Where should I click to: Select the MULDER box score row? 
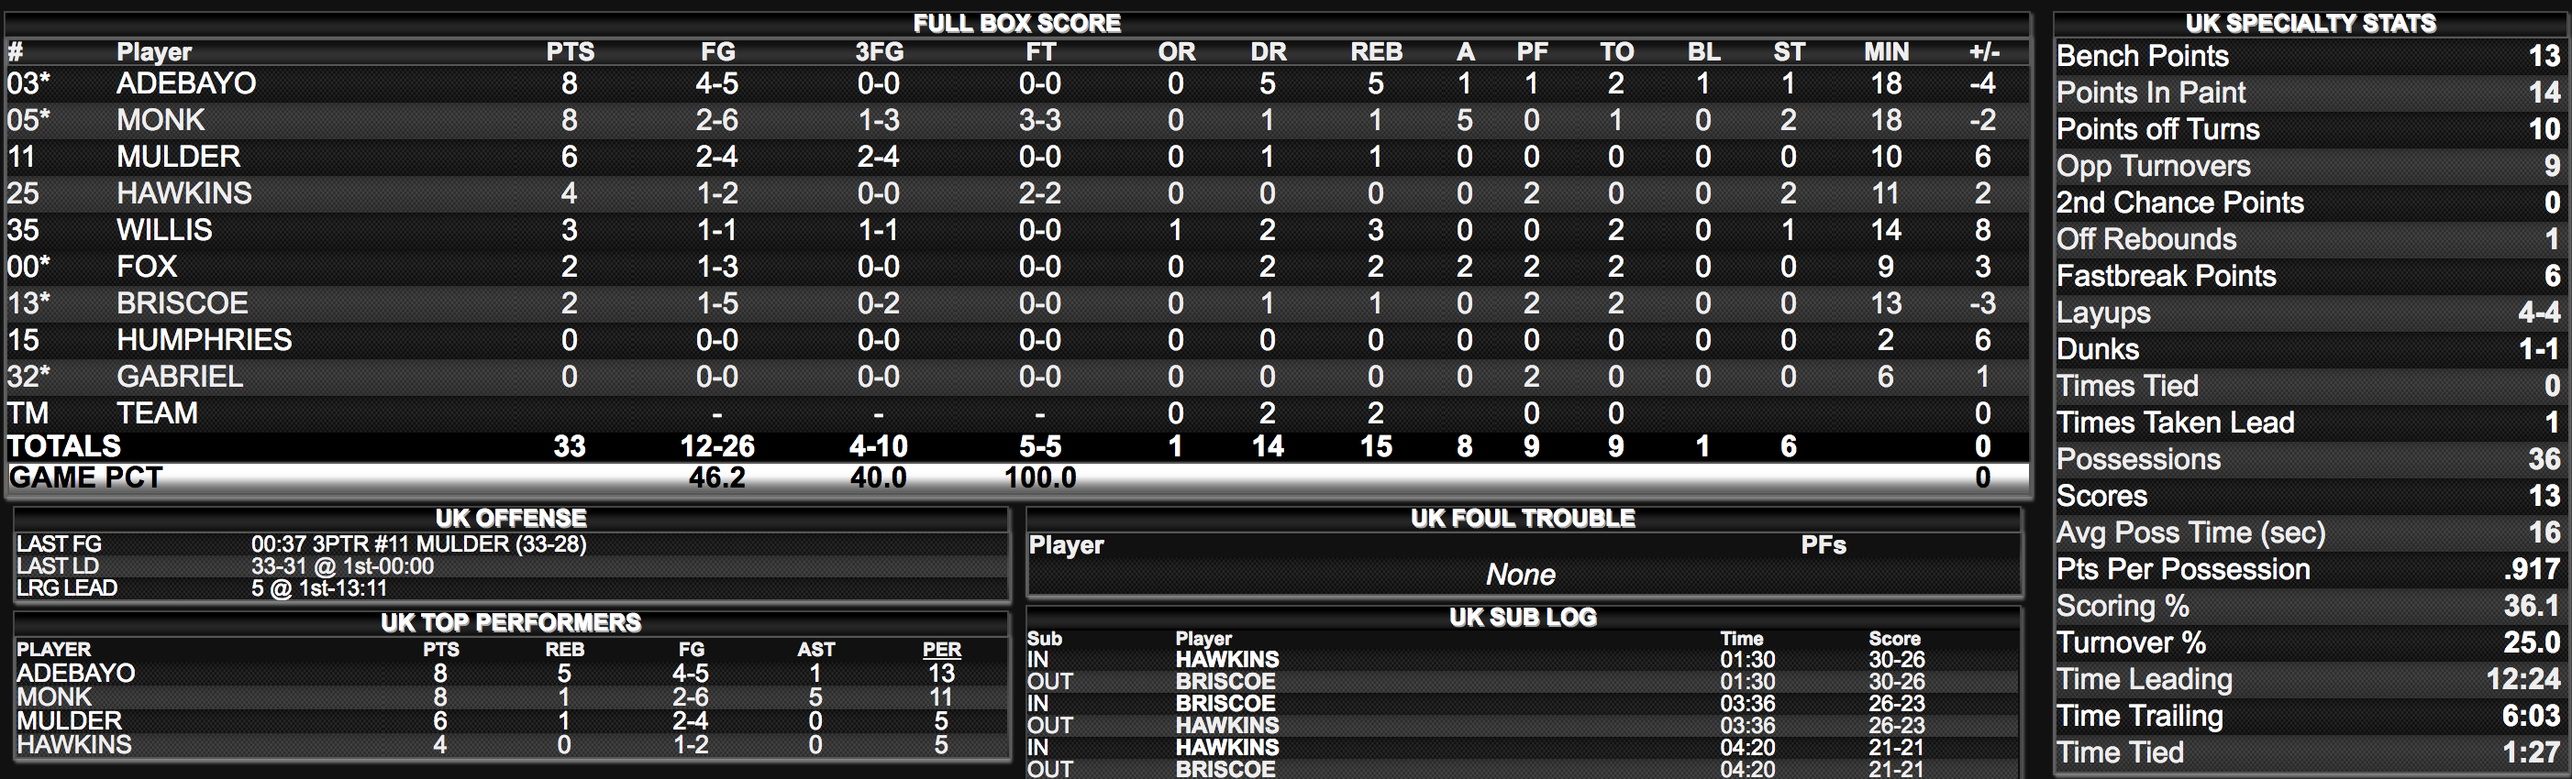tap(1017, 157)
